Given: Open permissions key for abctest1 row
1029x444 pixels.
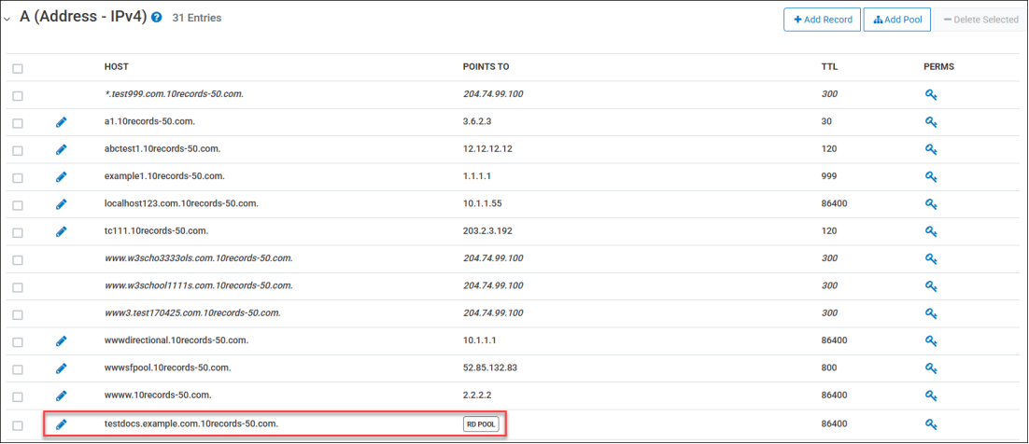Looking at the screenshot, I should [x=931, y=149].
